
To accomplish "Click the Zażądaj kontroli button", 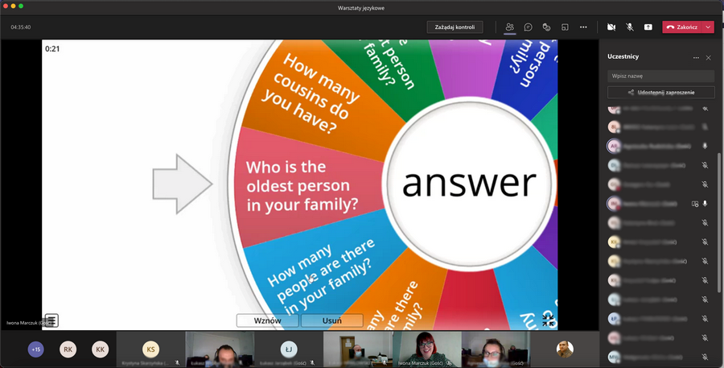I will tap(455, 27).
